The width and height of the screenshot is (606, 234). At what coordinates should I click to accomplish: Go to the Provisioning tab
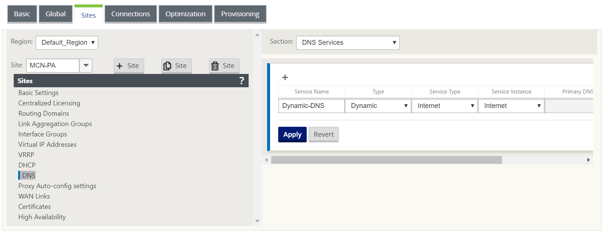(x=240, y=14)
